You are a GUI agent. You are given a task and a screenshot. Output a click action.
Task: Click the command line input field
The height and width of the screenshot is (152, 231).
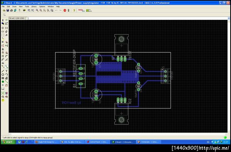[x=127, y=18]
